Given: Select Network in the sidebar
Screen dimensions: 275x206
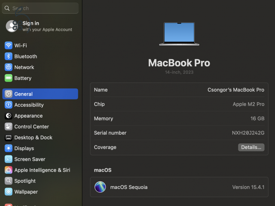Looking at the screenshot, I should 40,67.
